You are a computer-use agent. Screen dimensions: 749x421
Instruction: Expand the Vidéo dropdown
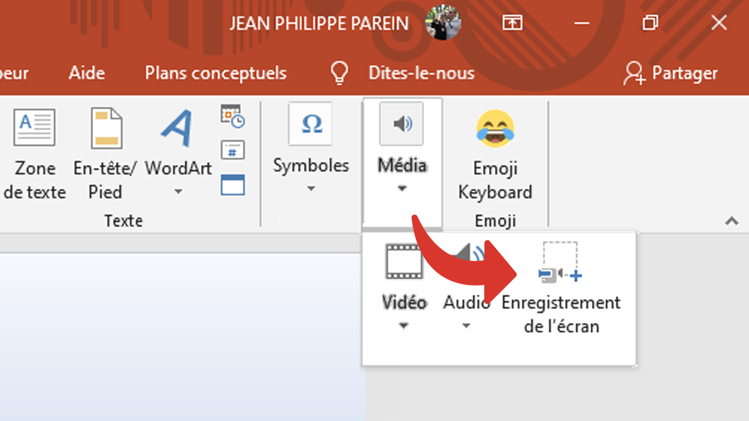[x=404, y=325]
